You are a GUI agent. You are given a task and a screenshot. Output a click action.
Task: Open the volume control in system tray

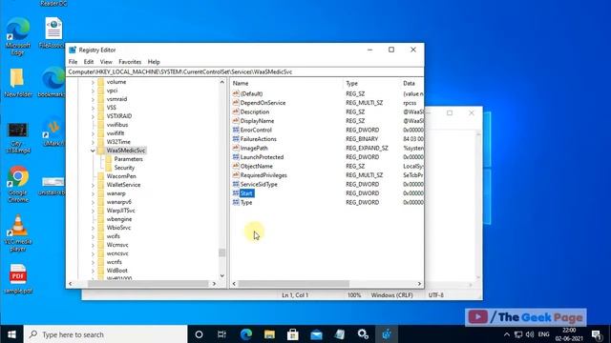(530, 334)
